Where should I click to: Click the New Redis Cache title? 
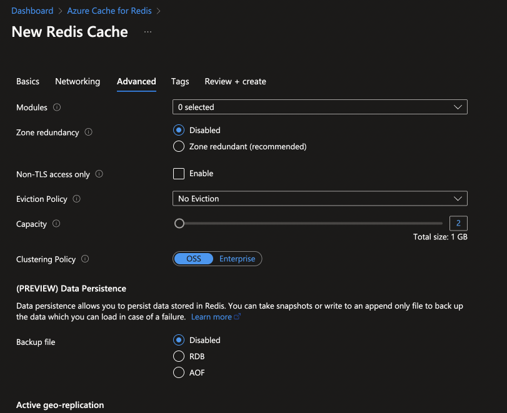point(70,32)
